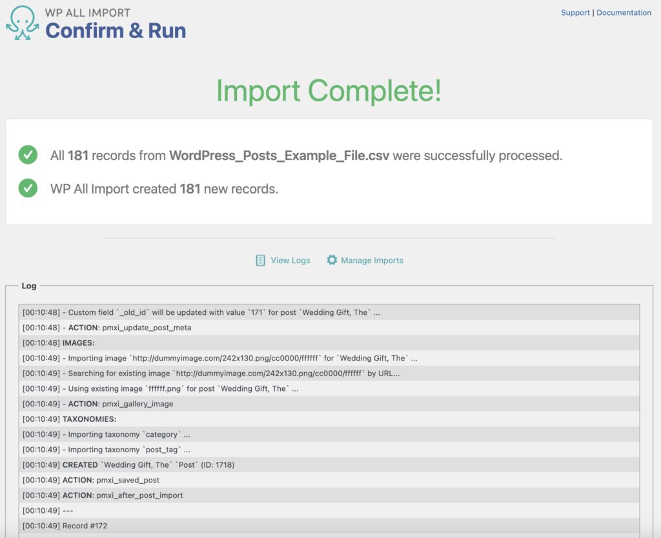The image size is (661, 538).
Task: Click the green checkmark beside the 181 records message
Action: pos(27,155)
